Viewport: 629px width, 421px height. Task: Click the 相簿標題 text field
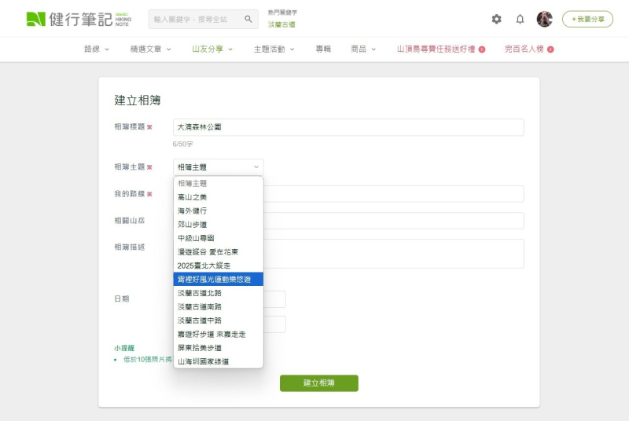348,127
